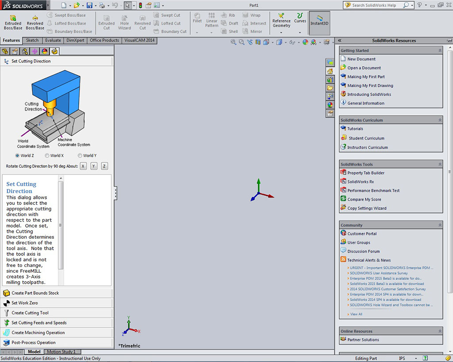Rotate cutting direction about X button
Viewport: 453px width, 362px height.
[83, 166]
